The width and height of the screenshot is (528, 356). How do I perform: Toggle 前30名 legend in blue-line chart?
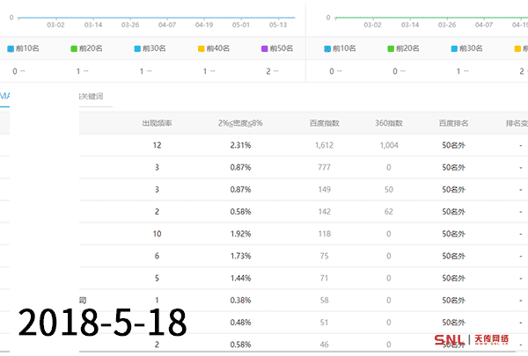coord(150,48)
